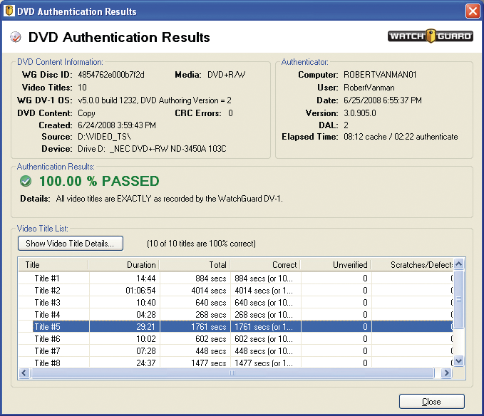484x416 pixels.
Task: Open Show Video Title Details
Action: pyautogui.click(x=71, y=244)
